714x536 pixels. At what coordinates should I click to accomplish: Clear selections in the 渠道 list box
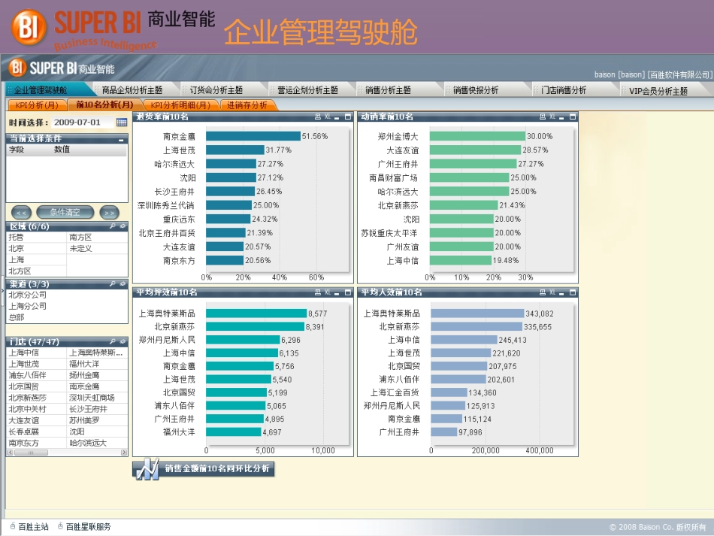tap(123, 283)
